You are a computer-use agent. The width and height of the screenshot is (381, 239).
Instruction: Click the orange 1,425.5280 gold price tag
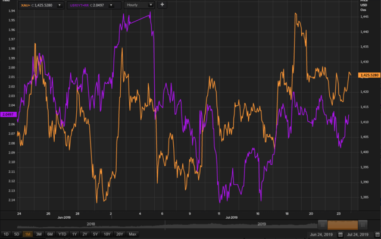pos(369,76)
